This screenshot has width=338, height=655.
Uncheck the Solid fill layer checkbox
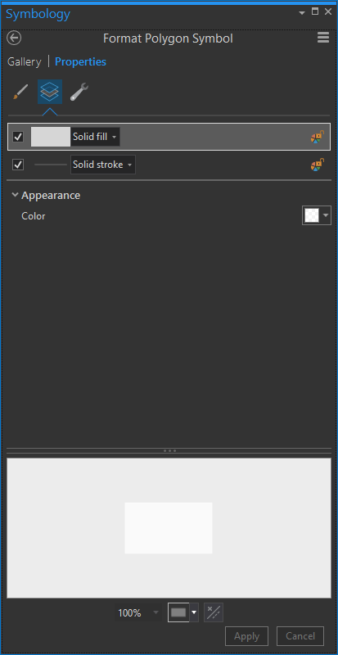(x=18, y=137)
